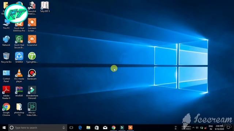
Task: Select the Wondershare Filmora9 desktop shortcut
Action: (x=32, y=92)
